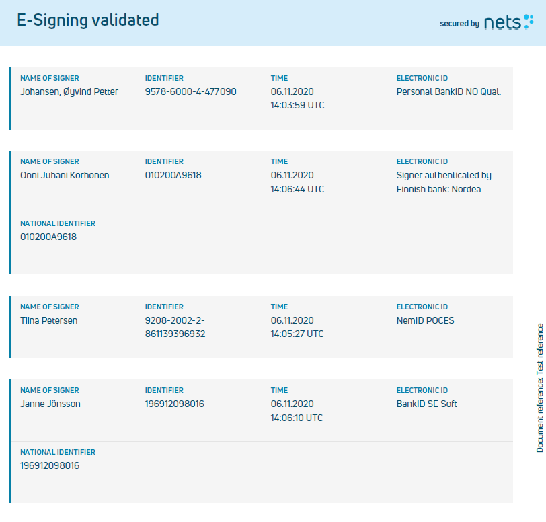The image size is (546, 522).
Task: Select identifier 010200A9618 beside Korhonen's name
Action: (173, 175)
